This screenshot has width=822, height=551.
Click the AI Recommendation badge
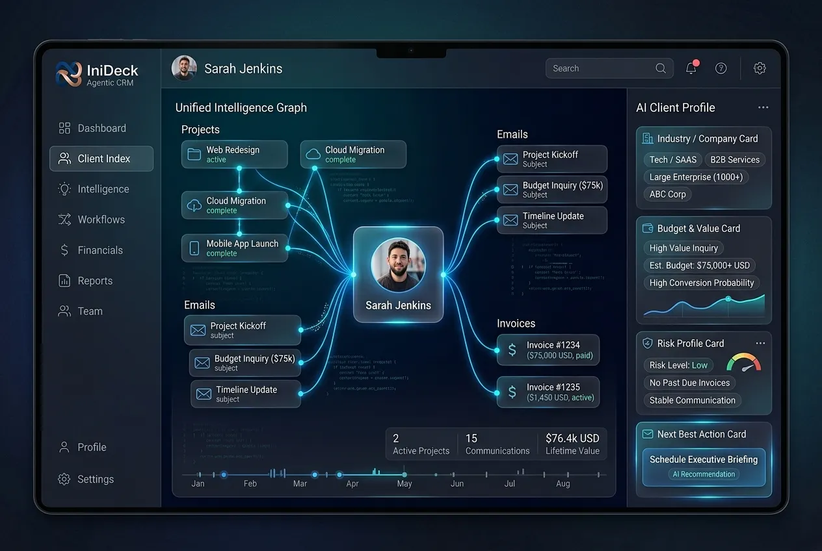[x=704, y=474]
